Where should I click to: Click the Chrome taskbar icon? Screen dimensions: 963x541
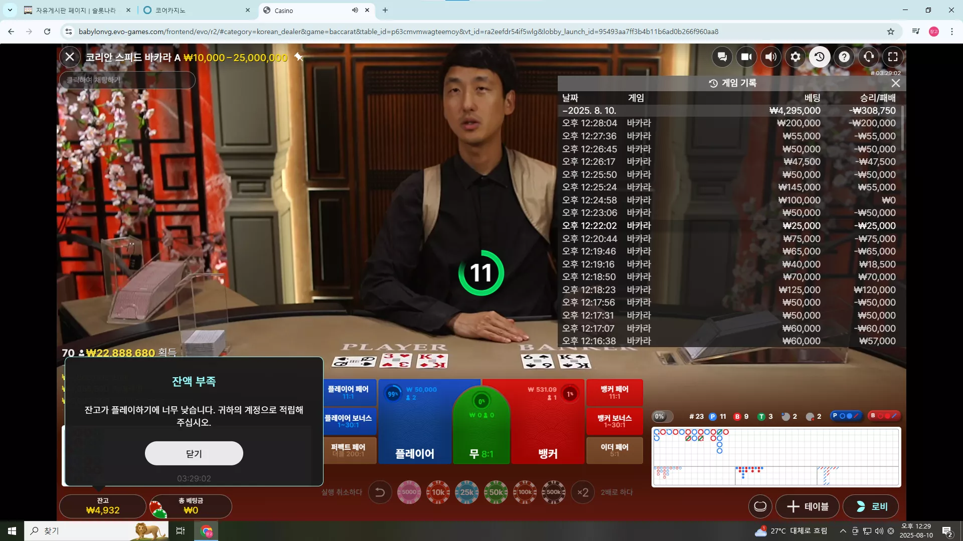point(207,531)
